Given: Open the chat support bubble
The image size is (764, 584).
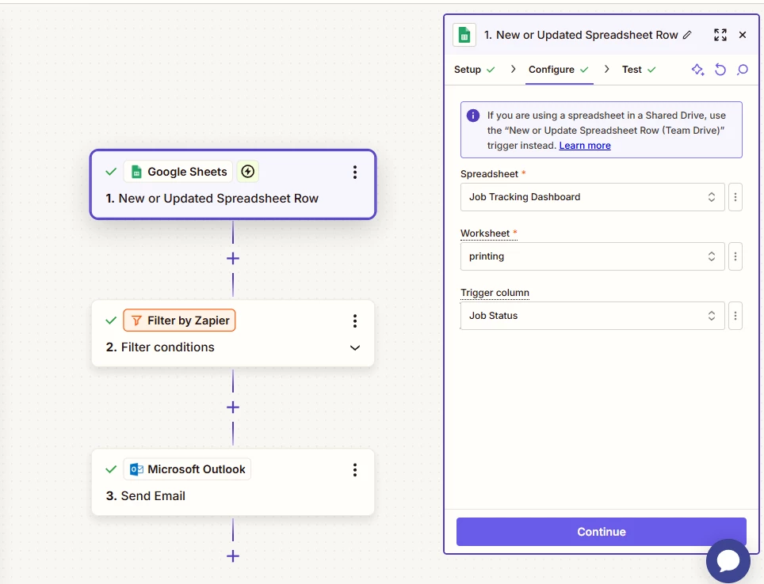Looking at the screenshot, I should [x=728, y=560].
